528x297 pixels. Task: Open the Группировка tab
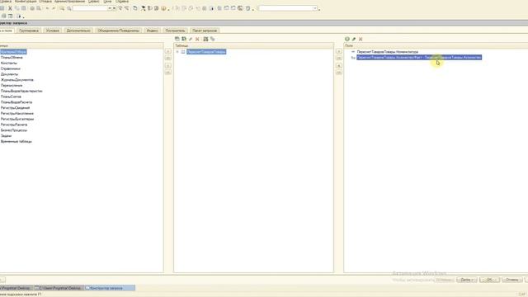click(x=29, y=31)
